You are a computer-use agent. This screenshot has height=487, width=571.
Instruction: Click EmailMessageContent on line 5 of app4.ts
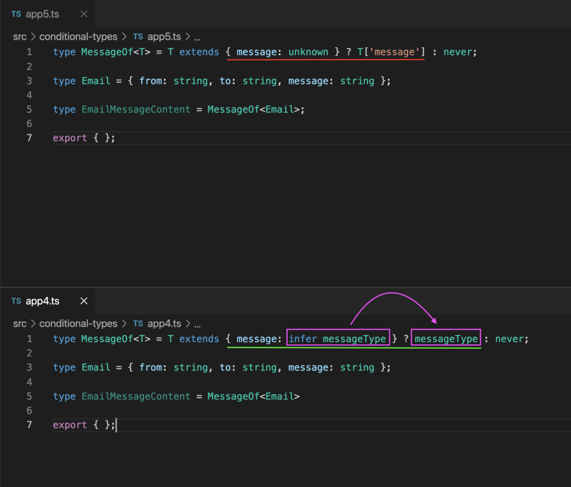(x=136, y=396)
